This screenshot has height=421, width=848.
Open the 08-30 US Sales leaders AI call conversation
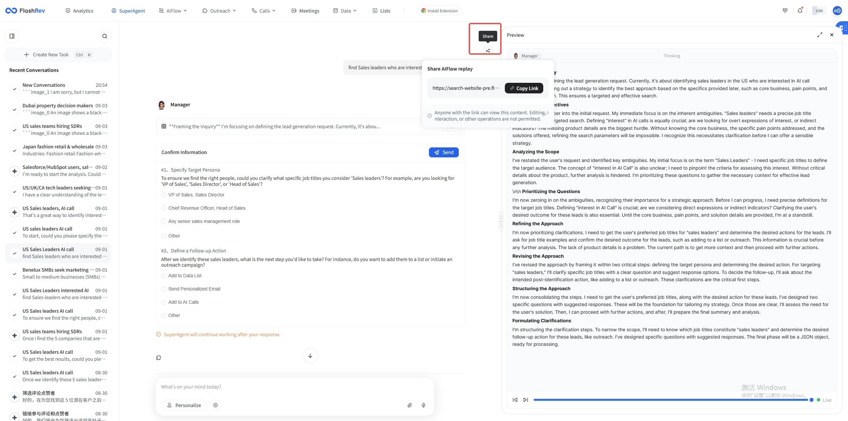[x=58, y=376]
